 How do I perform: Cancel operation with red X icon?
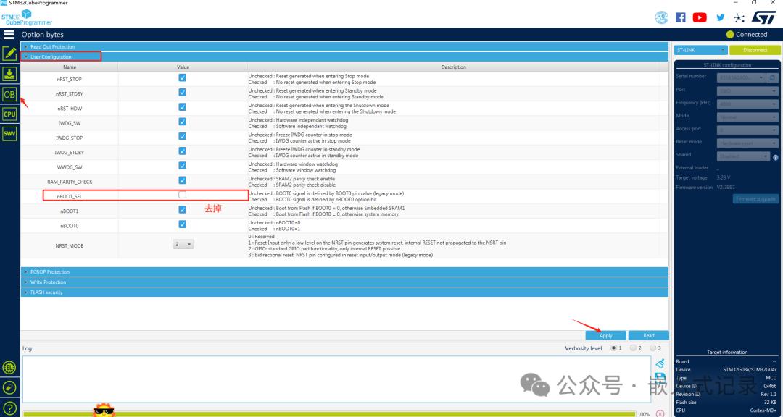click(660, 413)
